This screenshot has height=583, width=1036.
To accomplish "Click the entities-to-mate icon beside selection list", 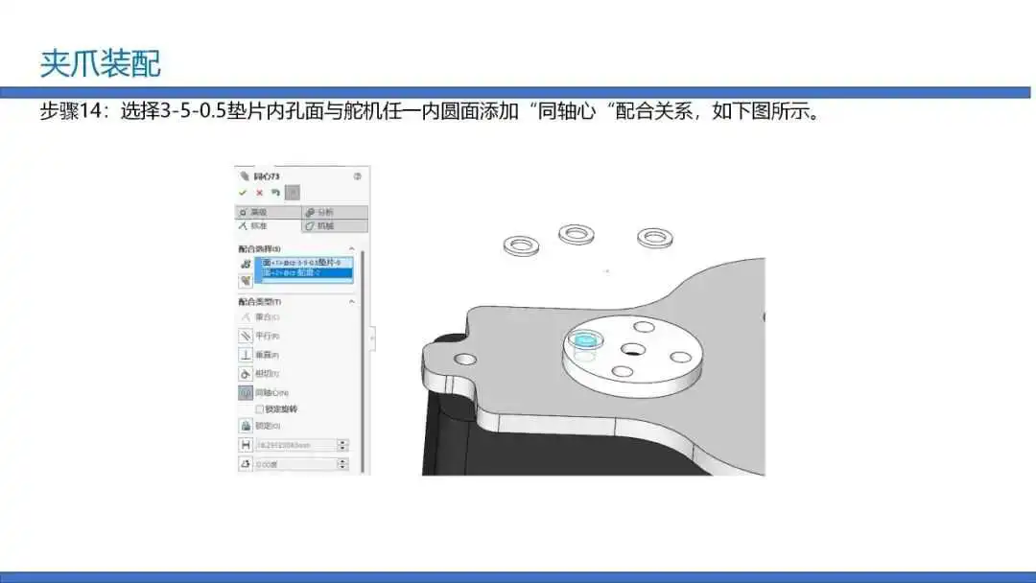I will (246, 264).
